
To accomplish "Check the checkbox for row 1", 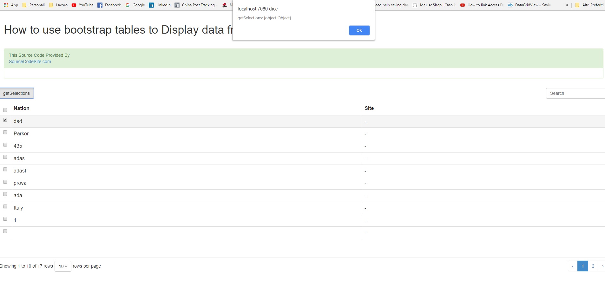I will (x=5, y=219).
